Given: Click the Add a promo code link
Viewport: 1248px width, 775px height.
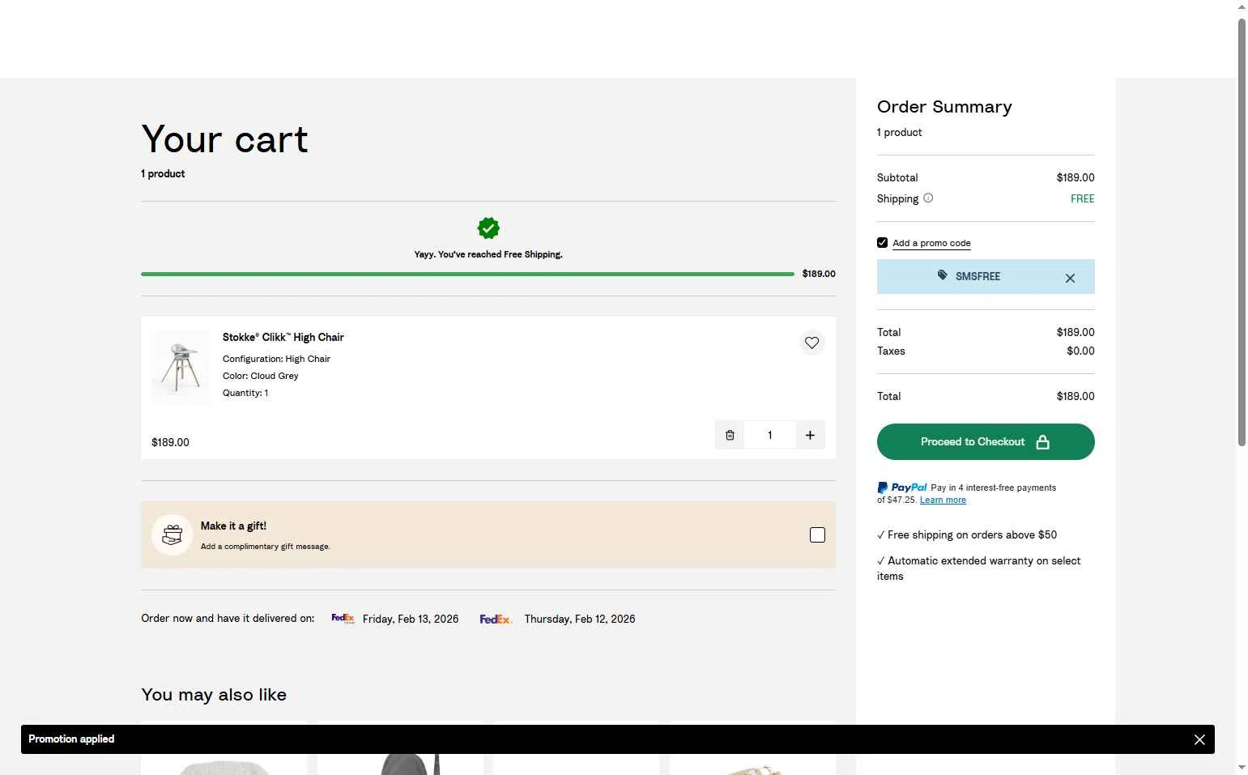Looking at the screenshot, I should (x=931, y=243).
